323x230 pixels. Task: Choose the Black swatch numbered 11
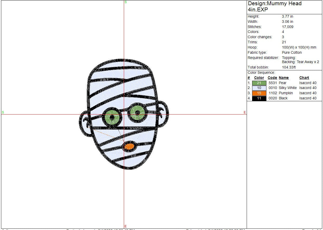tap(259, 98)
